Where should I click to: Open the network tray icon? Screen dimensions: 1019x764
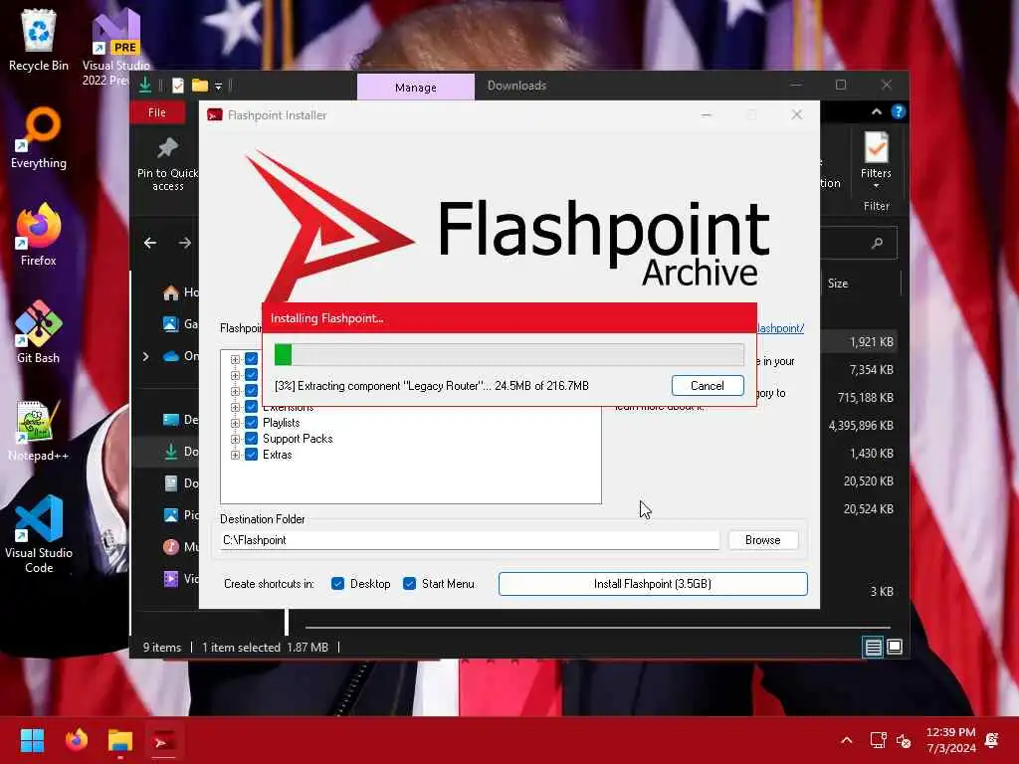[x=878, y=739]
